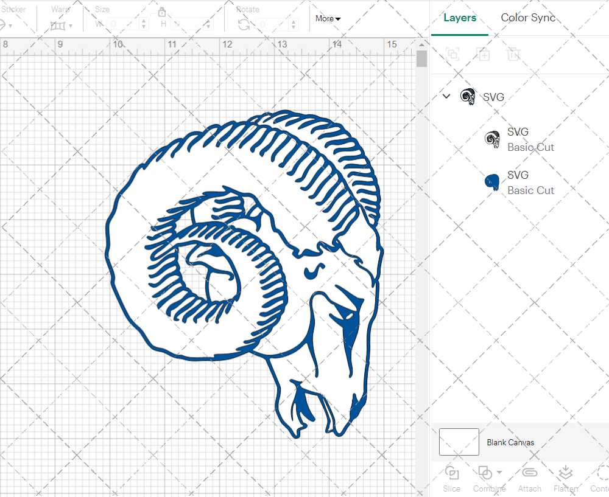Open the More dropdown menu
This screenshot has height=497, width=609.
pyautogui.click(x=328, y=18)
